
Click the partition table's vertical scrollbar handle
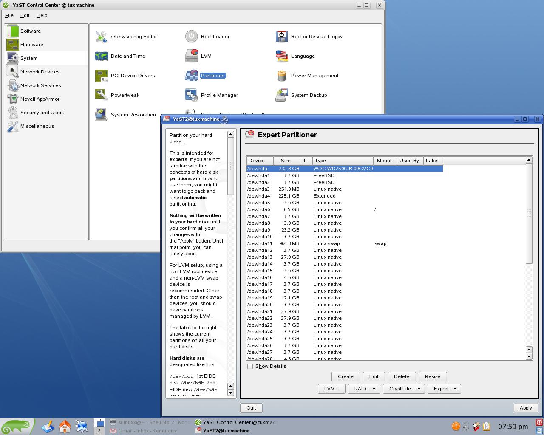[529, 214]
